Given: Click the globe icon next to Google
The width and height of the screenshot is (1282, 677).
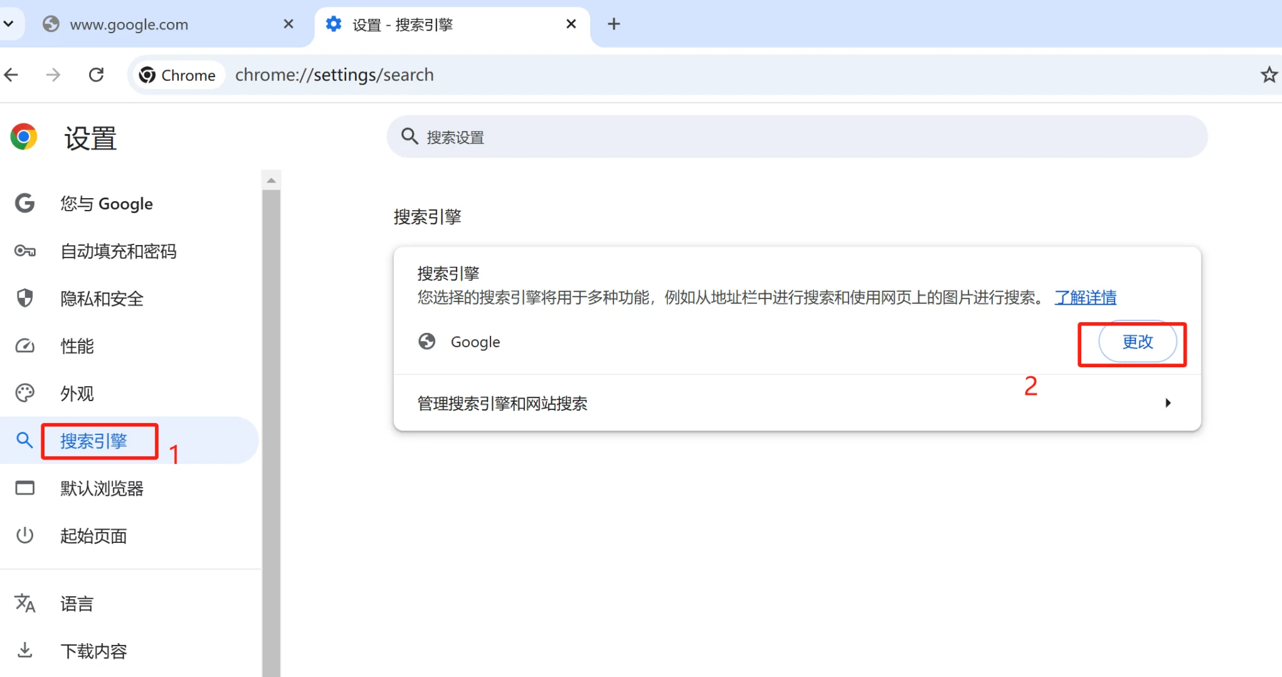Looking at the screenshot, I should [427, 342].
